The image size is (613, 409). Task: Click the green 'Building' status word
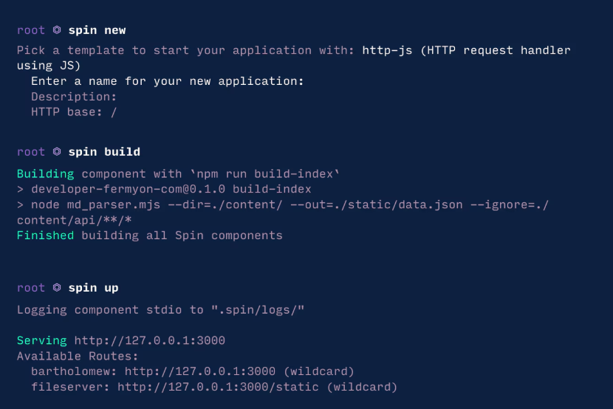click(x=45, y=174)
